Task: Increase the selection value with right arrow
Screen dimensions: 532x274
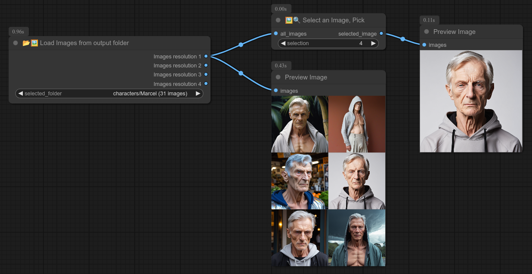Action: (x=374, y=43)
